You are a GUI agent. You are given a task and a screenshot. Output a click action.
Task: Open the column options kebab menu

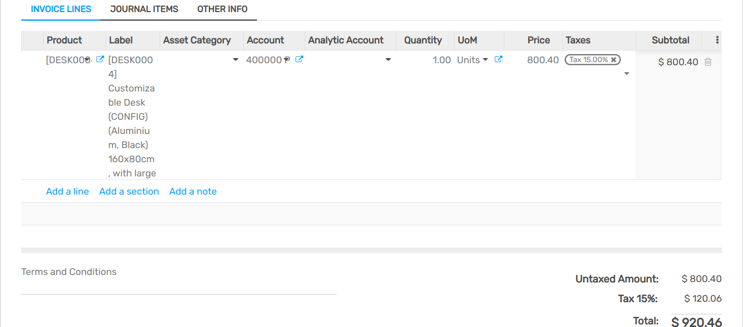[717, 40]
